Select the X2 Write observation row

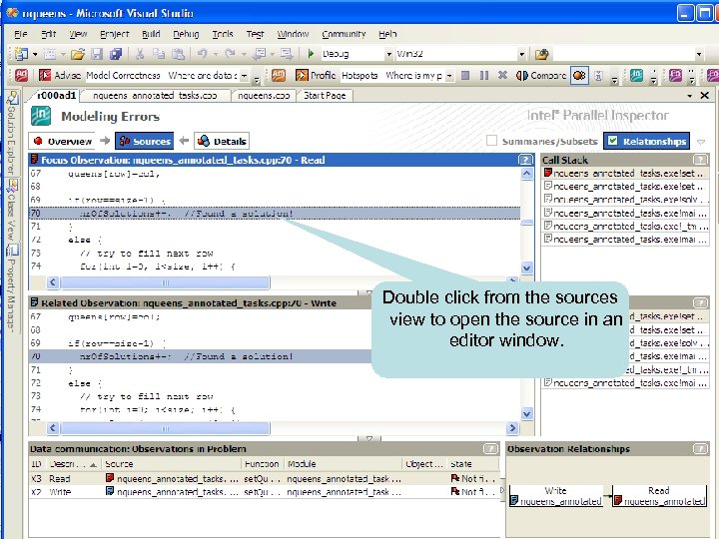click(x=264, y=492)
